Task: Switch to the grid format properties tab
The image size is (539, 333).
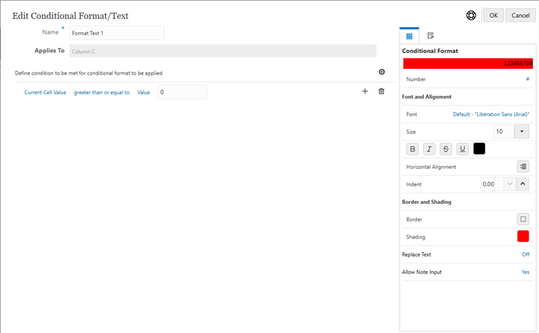Action: pos(409,35)
